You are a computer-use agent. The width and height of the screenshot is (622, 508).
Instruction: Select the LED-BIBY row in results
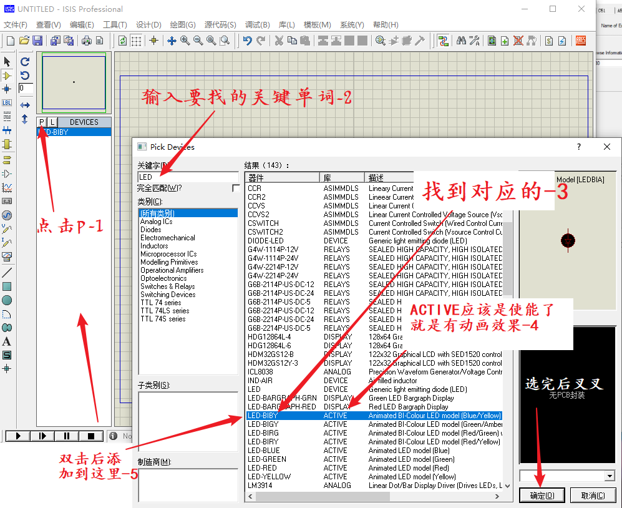[374, 416]
